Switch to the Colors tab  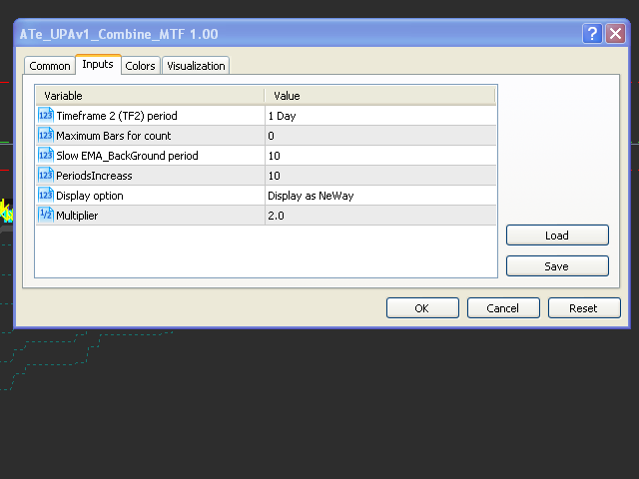click(140, 66)
